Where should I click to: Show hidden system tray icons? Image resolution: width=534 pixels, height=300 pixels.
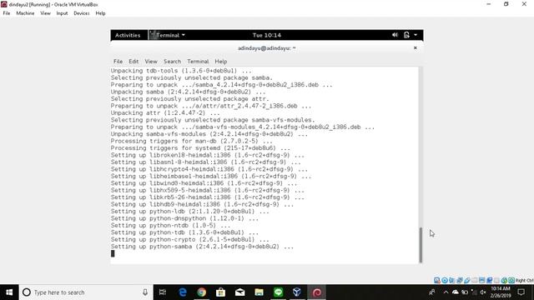446,292
